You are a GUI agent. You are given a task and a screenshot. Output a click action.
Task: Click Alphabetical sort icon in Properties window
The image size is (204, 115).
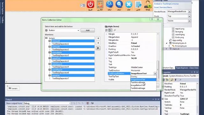167,80
